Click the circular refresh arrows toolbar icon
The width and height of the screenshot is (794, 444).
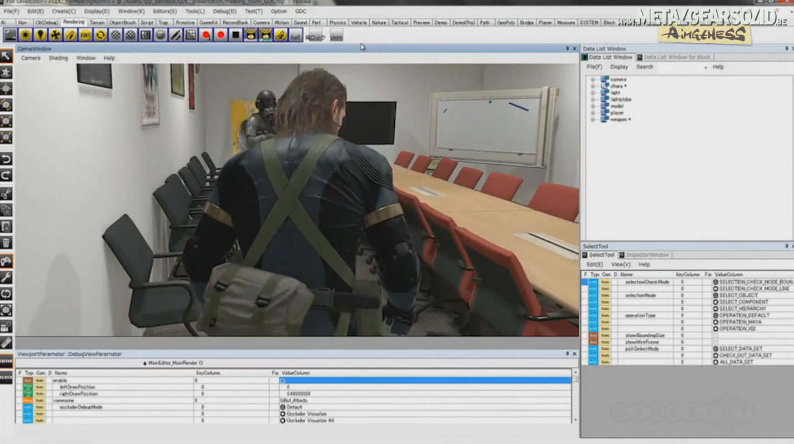point(100,35)
